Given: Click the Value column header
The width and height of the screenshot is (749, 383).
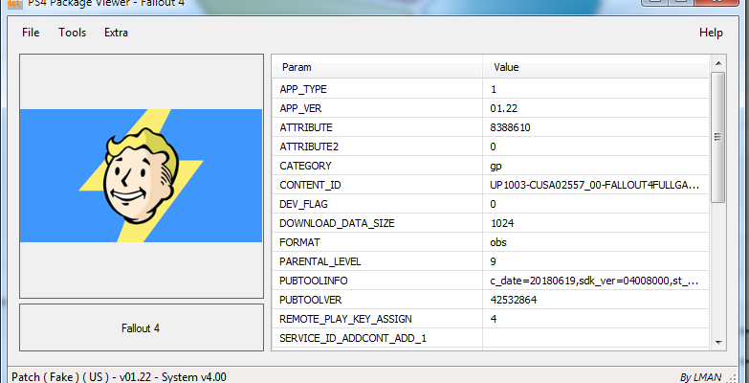Looking at the screenshot, I should pos(593,67).
